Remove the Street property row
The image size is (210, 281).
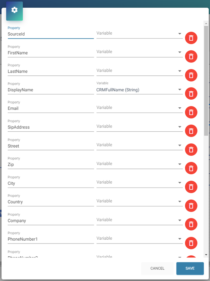tap(191, 150)
